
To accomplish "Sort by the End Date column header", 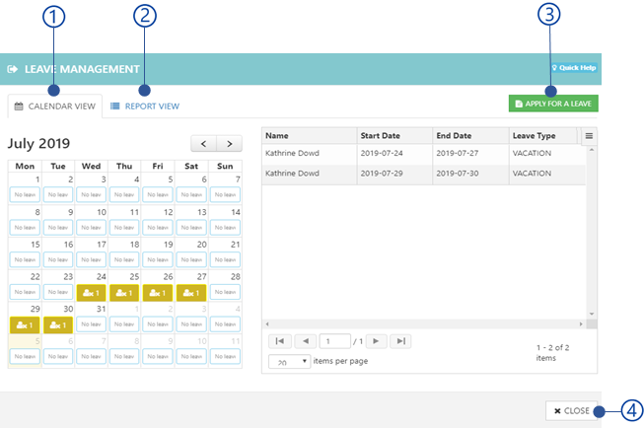I will click(x=470, y=136).
